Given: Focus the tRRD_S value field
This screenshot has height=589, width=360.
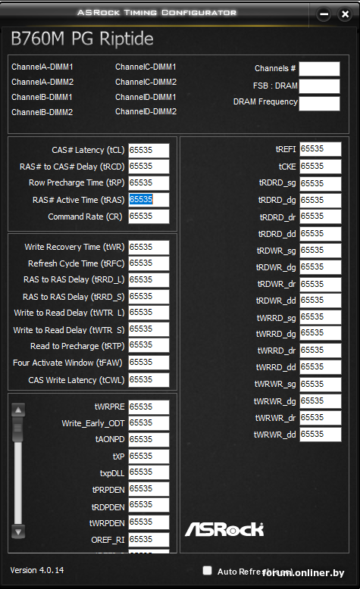Looking at the screenshot, I should (149, 297).
